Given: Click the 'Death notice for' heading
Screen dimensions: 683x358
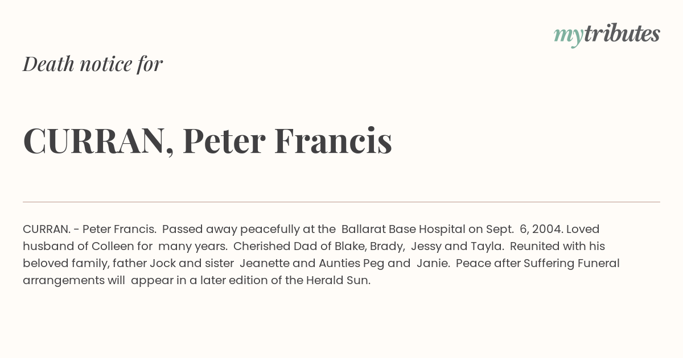Looking at the screenshot, I should click(x=93, y=64).
